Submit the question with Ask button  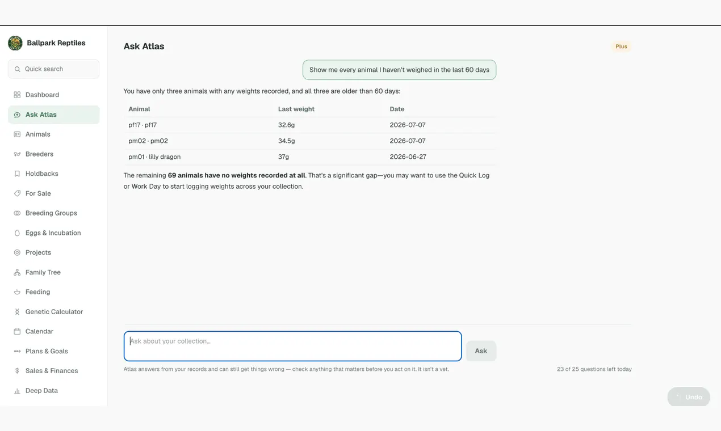[x=481, y=351]
